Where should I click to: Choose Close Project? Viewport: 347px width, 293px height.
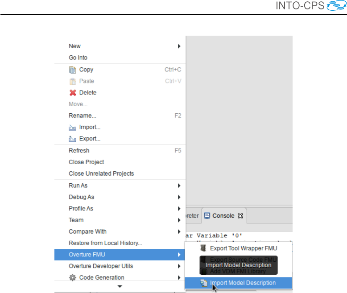(120, 162)
